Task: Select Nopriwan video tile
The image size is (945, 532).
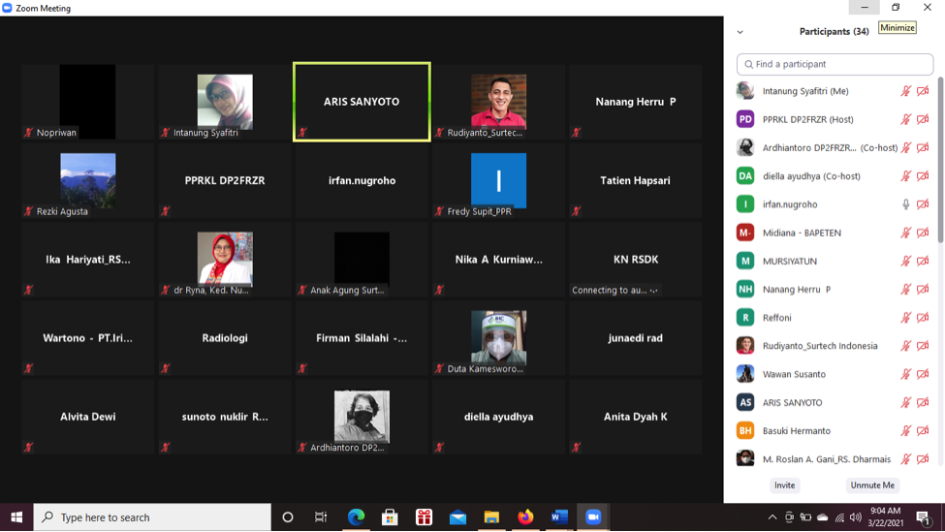Action: point(88,102)
